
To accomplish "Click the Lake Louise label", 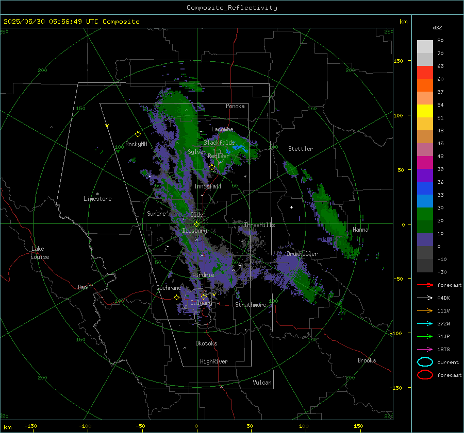I will [x=40, y=253].
